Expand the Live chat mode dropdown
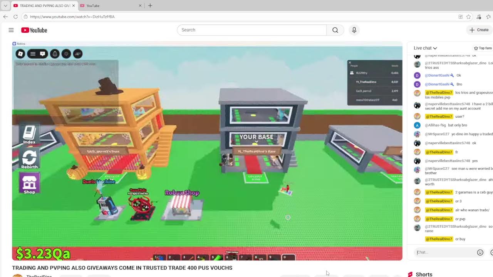The image size is (493, 277). [425, 48]
